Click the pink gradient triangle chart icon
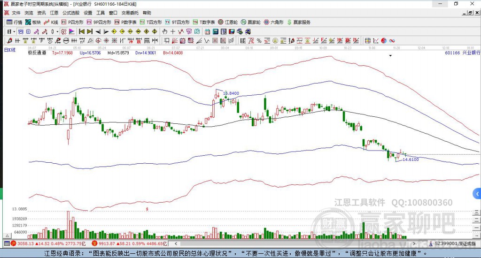 [x=71, y=31]
